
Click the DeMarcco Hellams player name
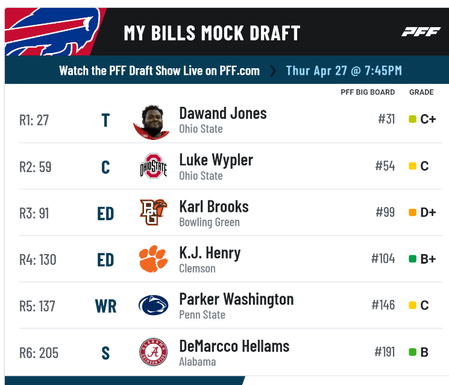click(234, 346)
